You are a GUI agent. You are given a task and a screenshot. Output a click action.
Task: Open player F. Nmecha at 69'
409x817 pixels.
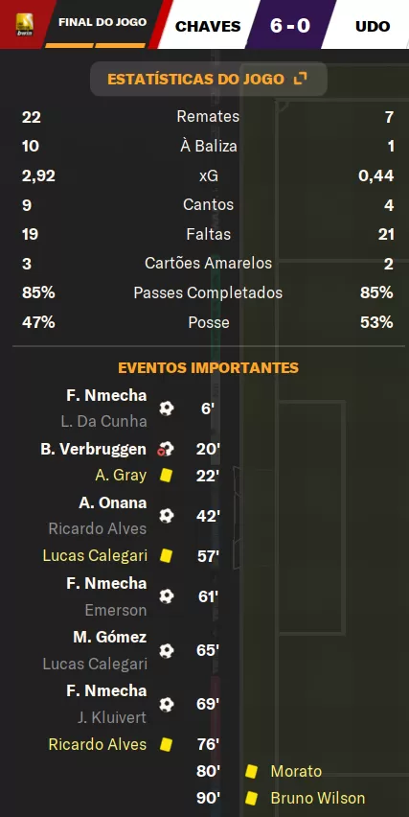(x=106, y=691)
